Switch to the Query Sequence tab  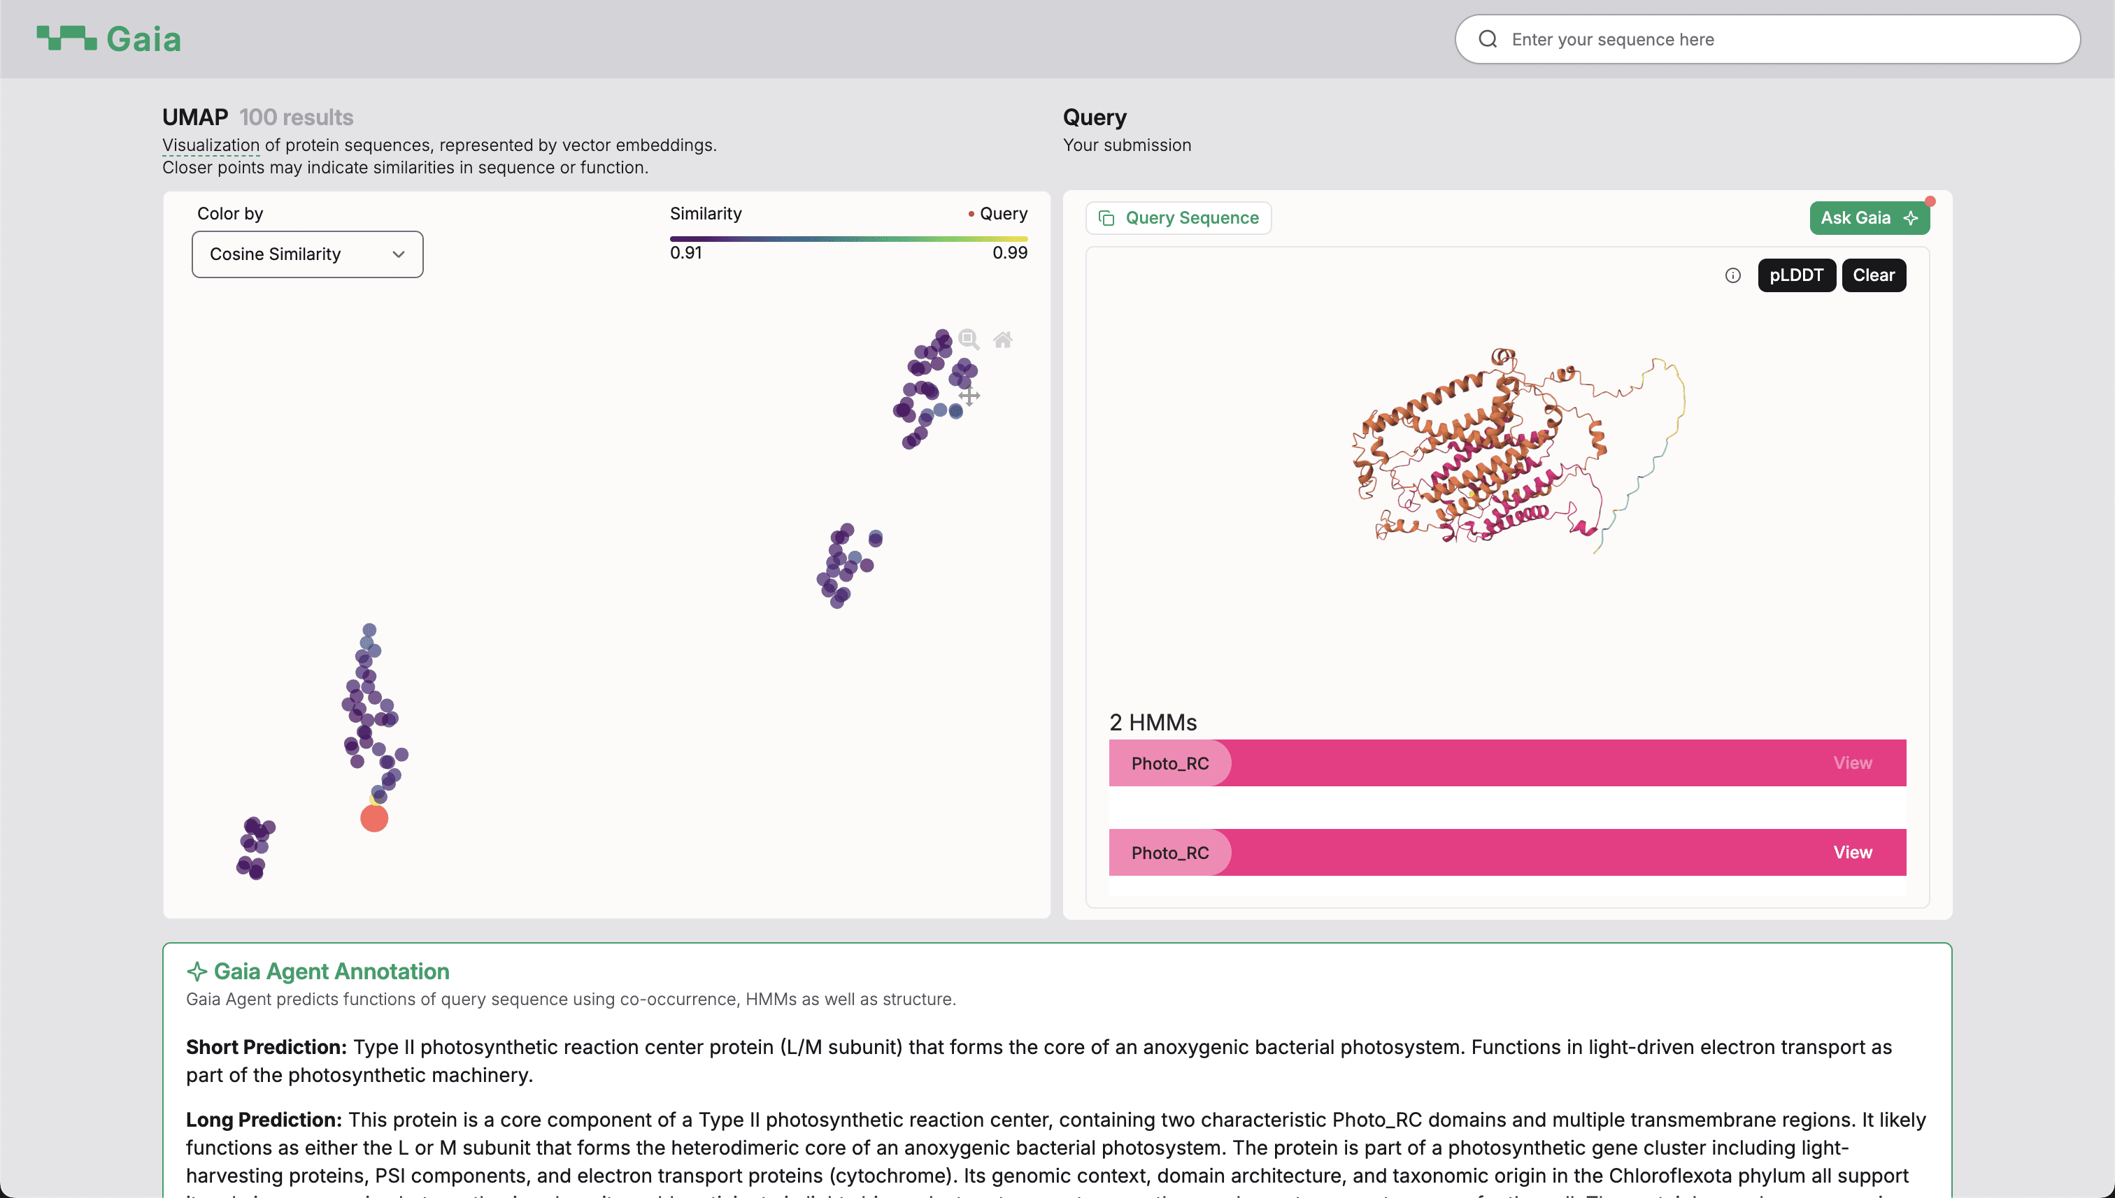(1177, 217)
